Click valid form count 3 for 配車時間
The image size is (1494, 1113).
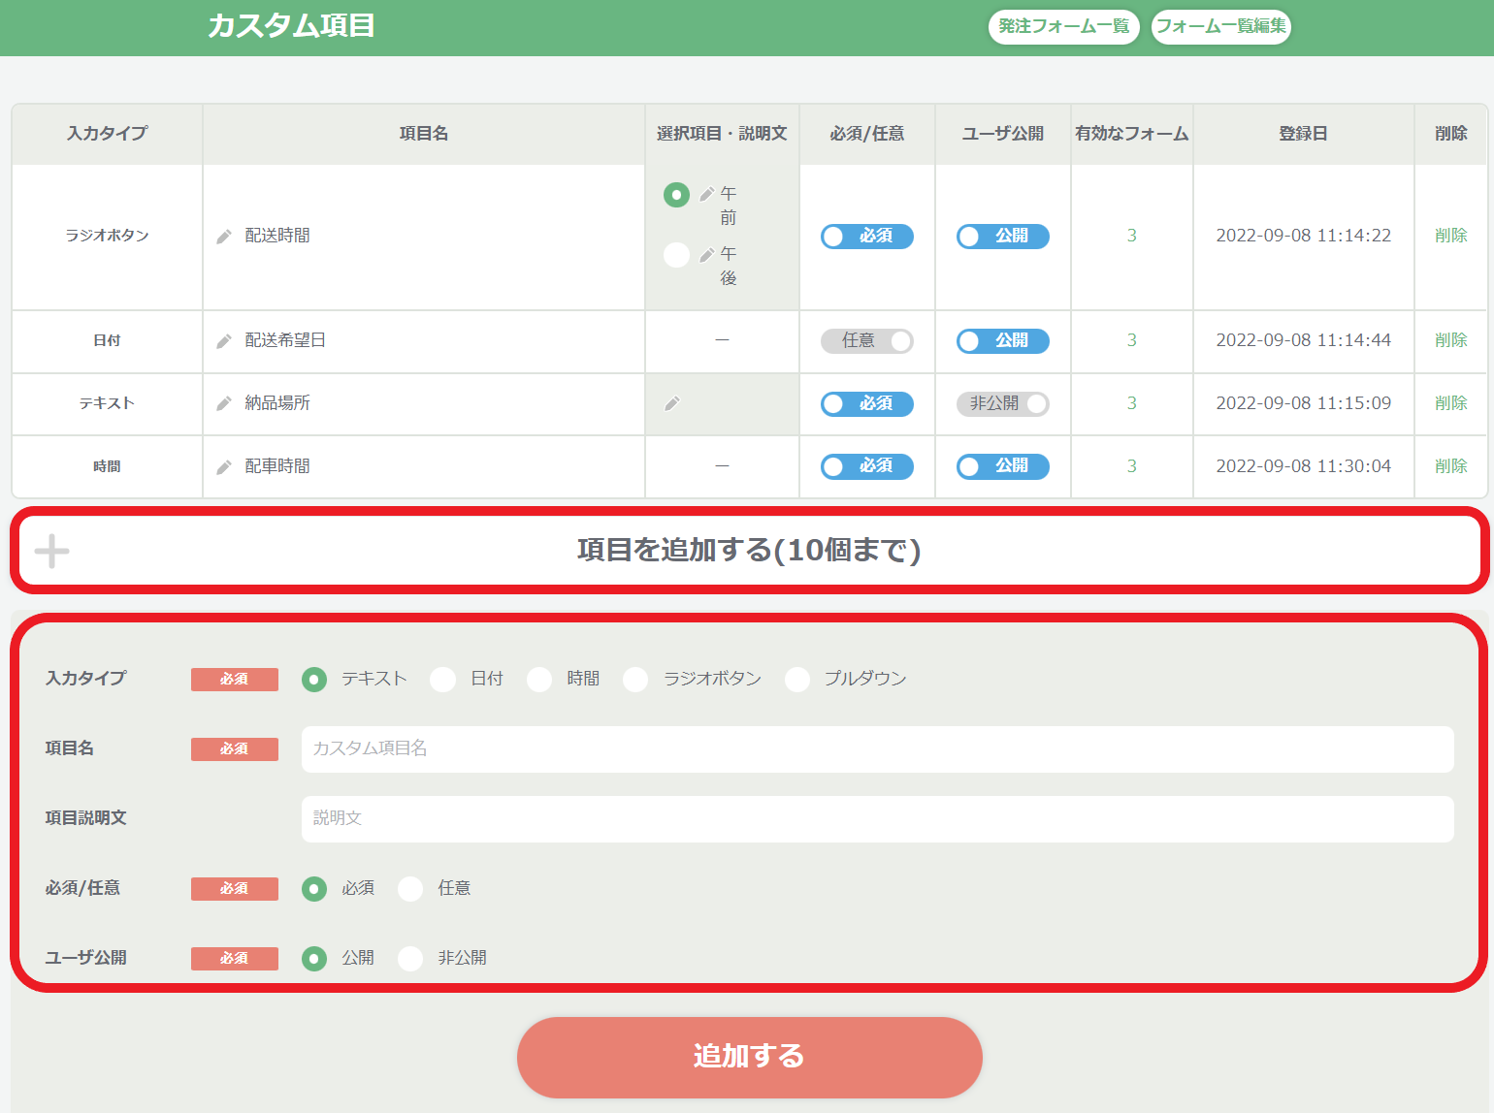pos(1132,466)
